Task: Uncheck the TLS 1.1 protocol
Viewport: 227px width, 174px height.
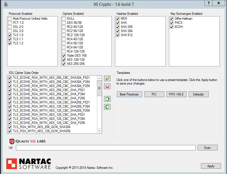Action: [10, 39]
